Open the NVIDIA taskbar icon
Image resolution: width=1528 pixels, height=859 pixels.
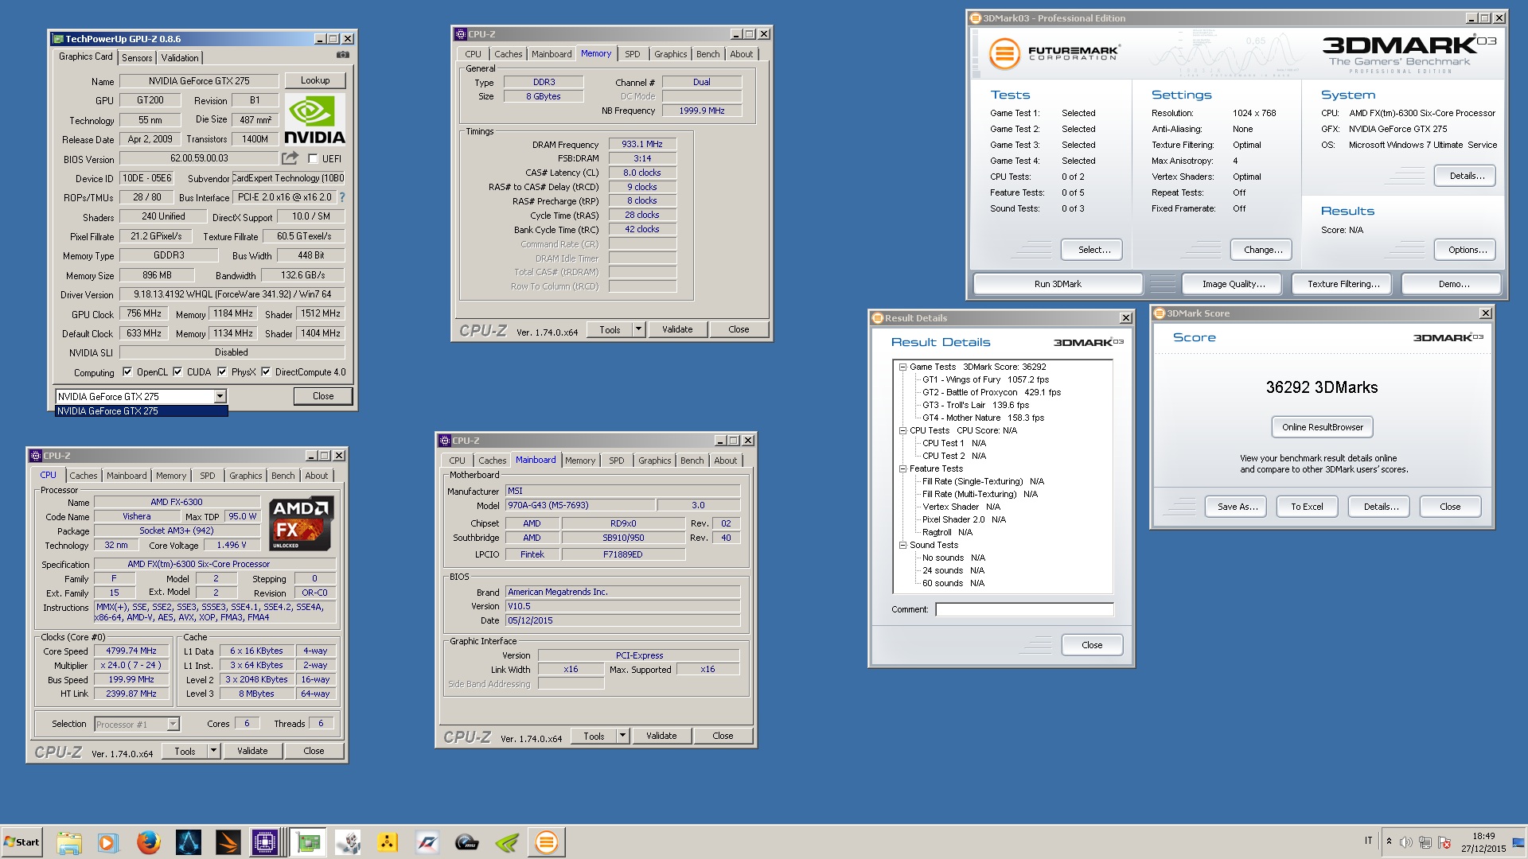point(507,842)
